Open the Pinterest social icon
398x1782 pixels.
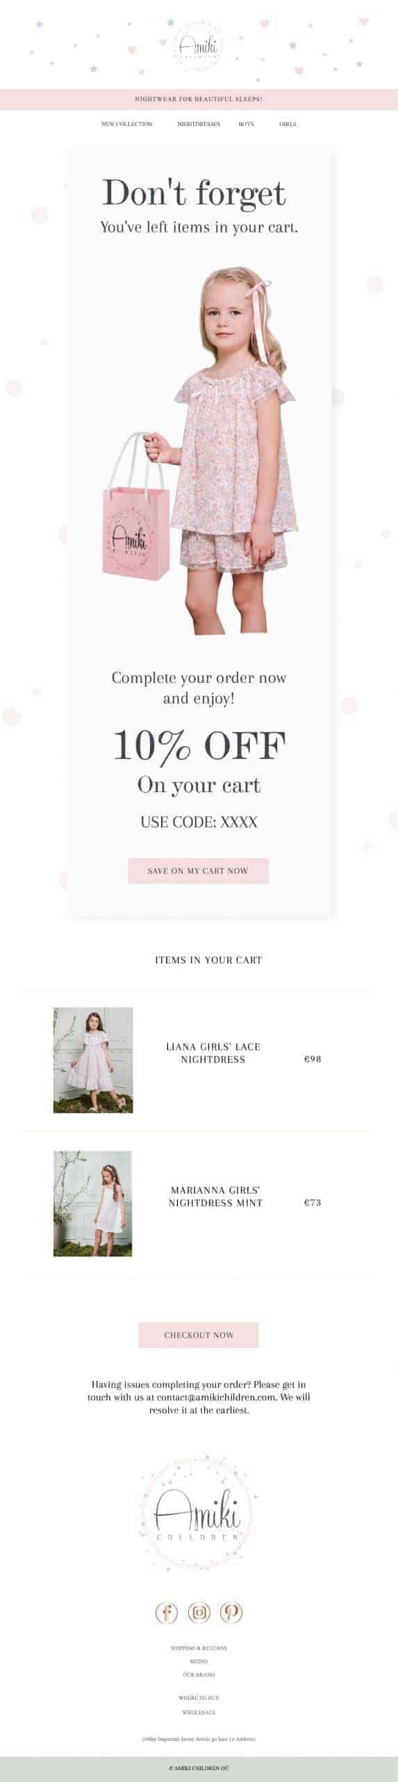pyautogui.click(x=231, y=1612)
